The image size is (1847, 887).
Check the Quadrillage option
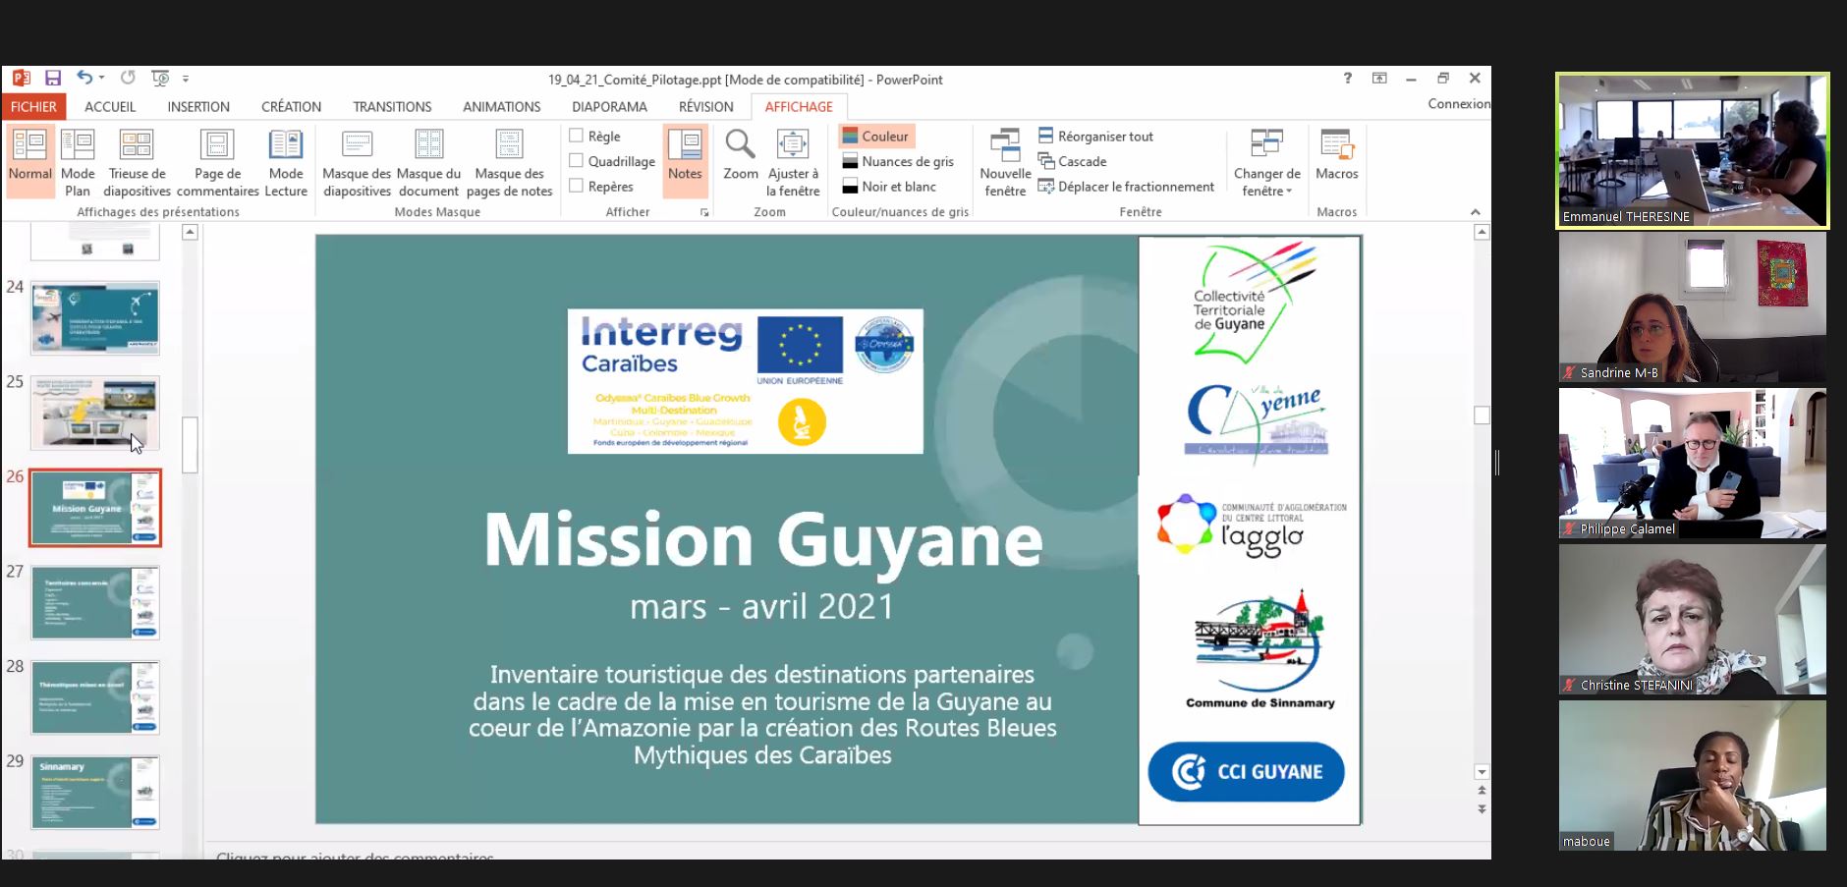click(x=577, y=161)
